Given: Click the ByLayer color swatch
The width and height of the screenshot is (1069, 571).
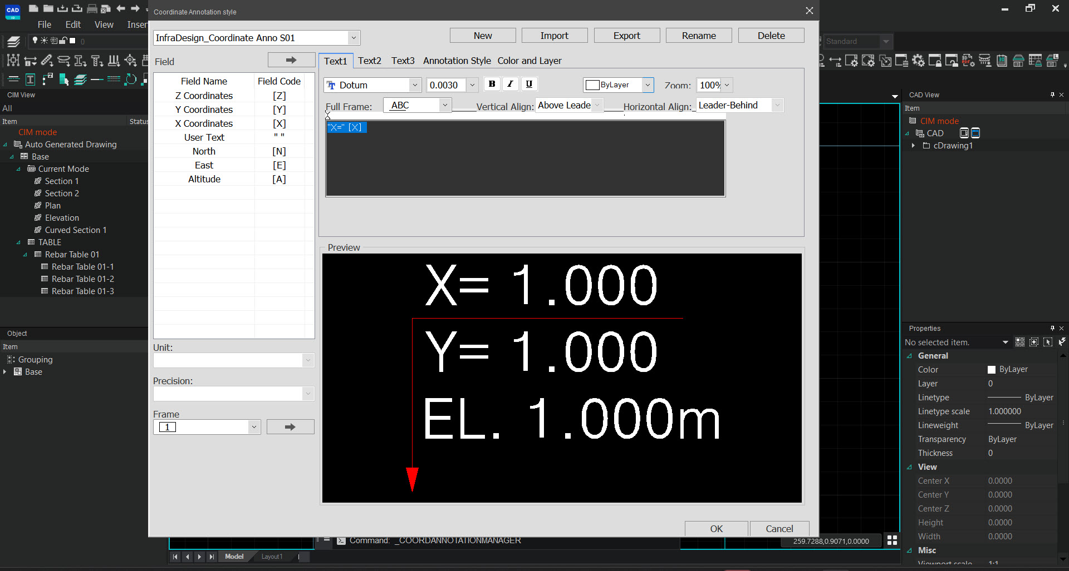Looking at the screenshot, I should tap(592, 85).
